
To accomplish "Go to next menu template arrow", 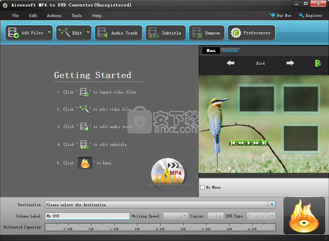I will (290, 63).
